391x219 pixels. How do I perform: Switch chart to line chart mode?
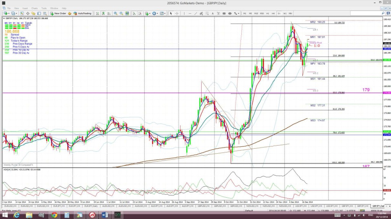109,13
